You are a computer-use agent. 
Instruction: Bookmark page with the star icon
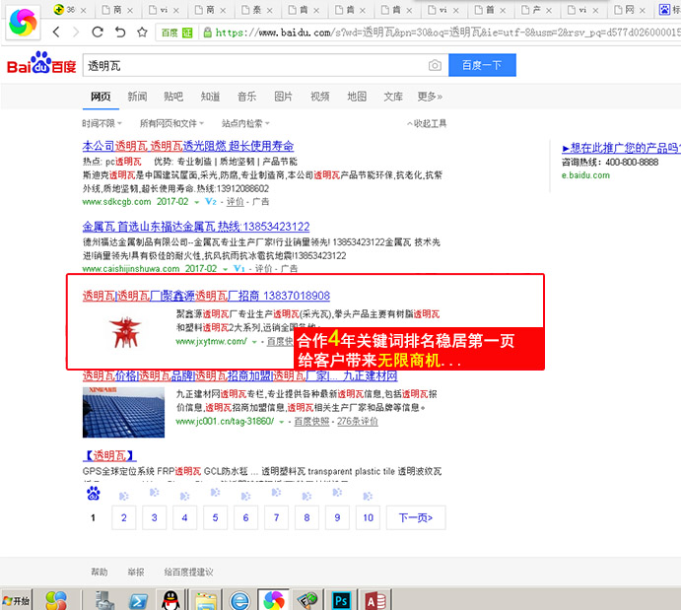[x=142, y=32]
